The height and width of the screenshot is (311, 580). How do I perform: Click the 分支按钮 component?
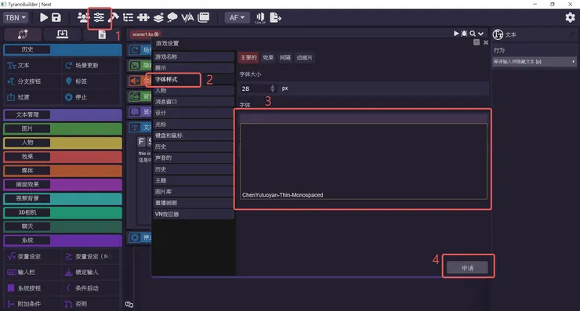click(33, 81)
